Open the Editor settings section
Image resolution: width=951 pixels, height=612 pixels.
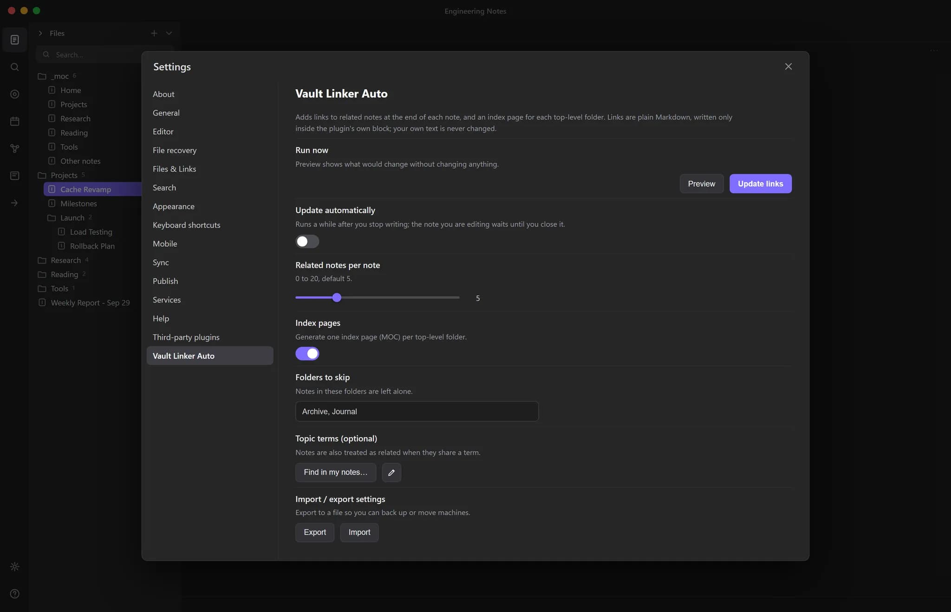coord(210,132)
